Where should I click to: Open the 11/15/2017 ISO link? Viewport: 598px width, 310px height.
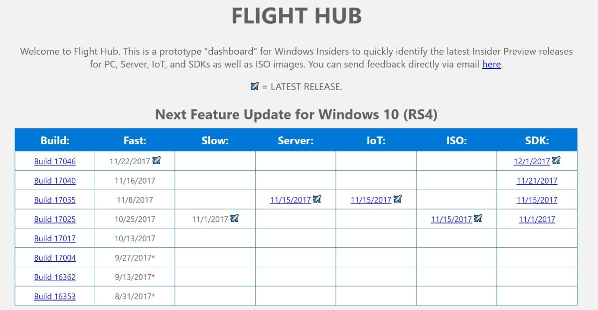(452, 219)
